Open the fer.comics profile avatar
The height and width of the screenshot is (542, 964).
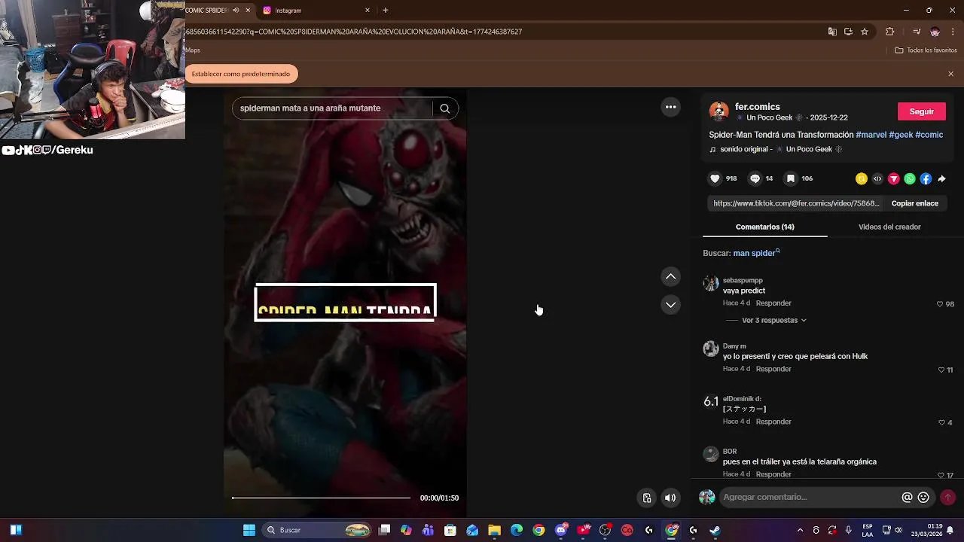click(x=718, y=111)
